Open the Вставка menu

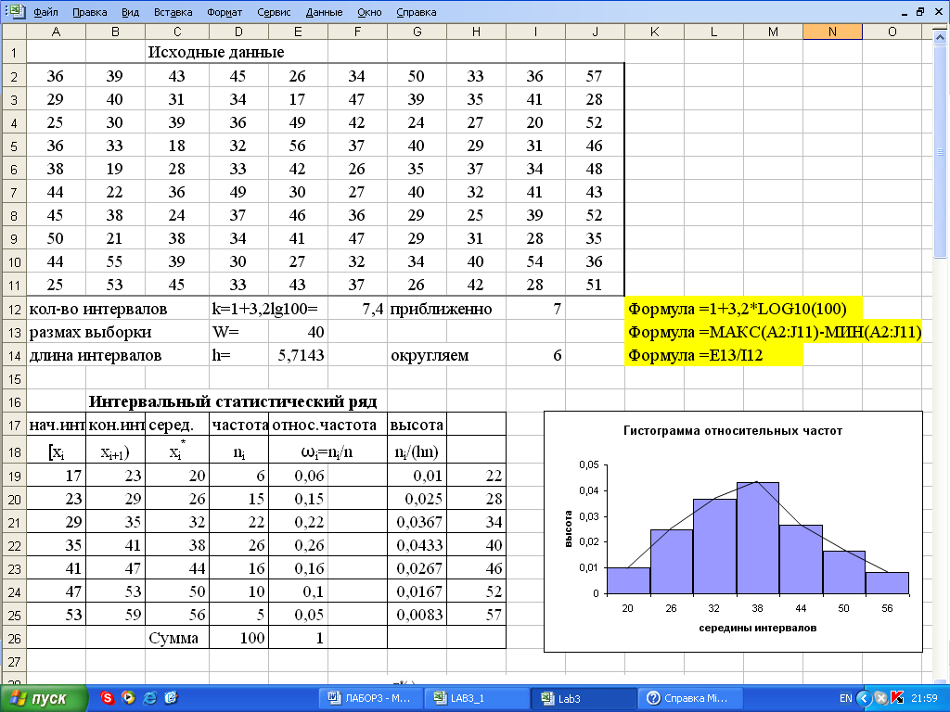(x=173, y=12)
